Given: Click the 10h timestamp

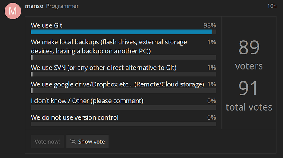Looking at the screenshot, I should [x=272, y=6].
